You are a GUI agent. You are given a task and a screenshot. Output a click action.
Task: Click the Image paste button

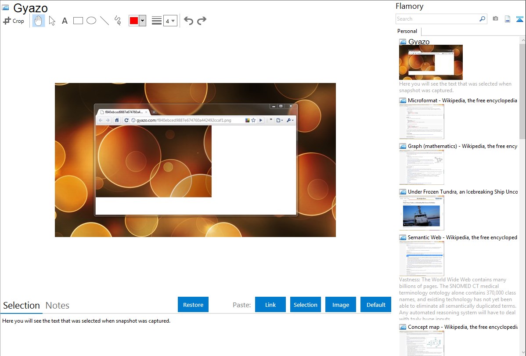(x=341, y=305)
